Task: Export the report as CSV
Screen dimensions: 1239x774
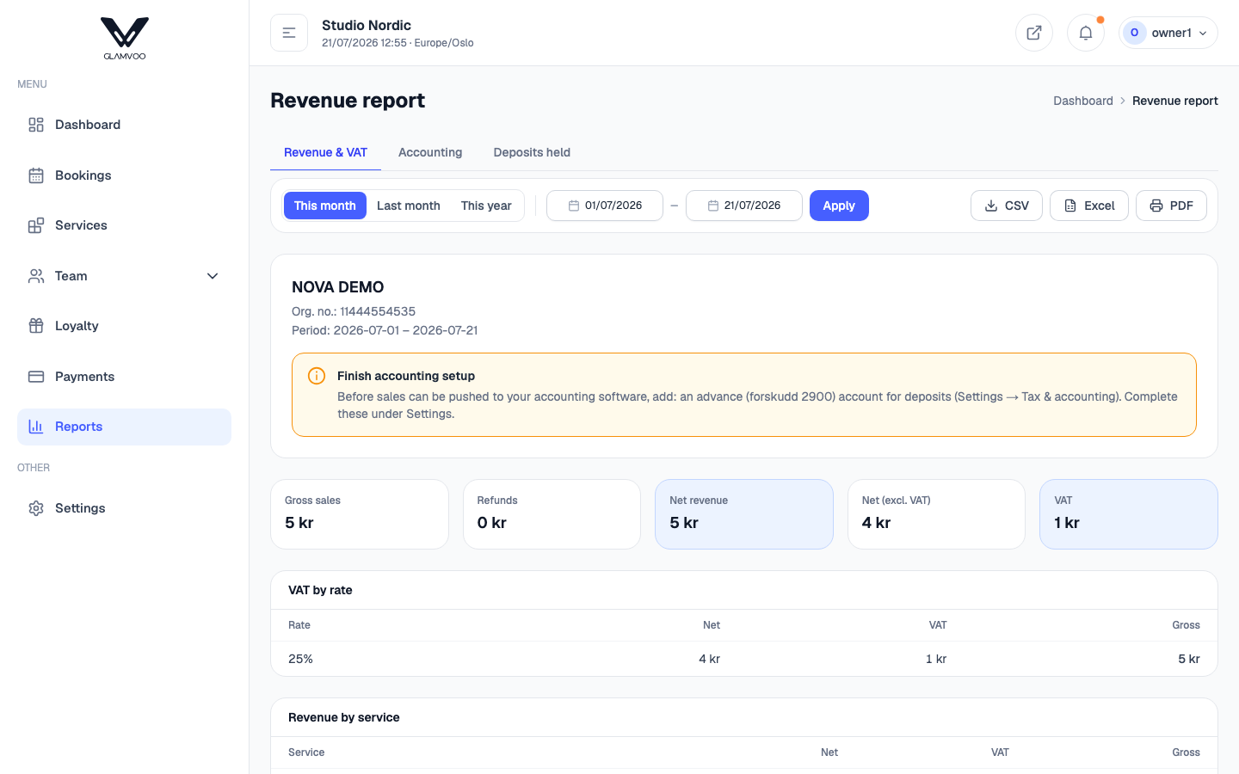Action: click(1007, 206)
